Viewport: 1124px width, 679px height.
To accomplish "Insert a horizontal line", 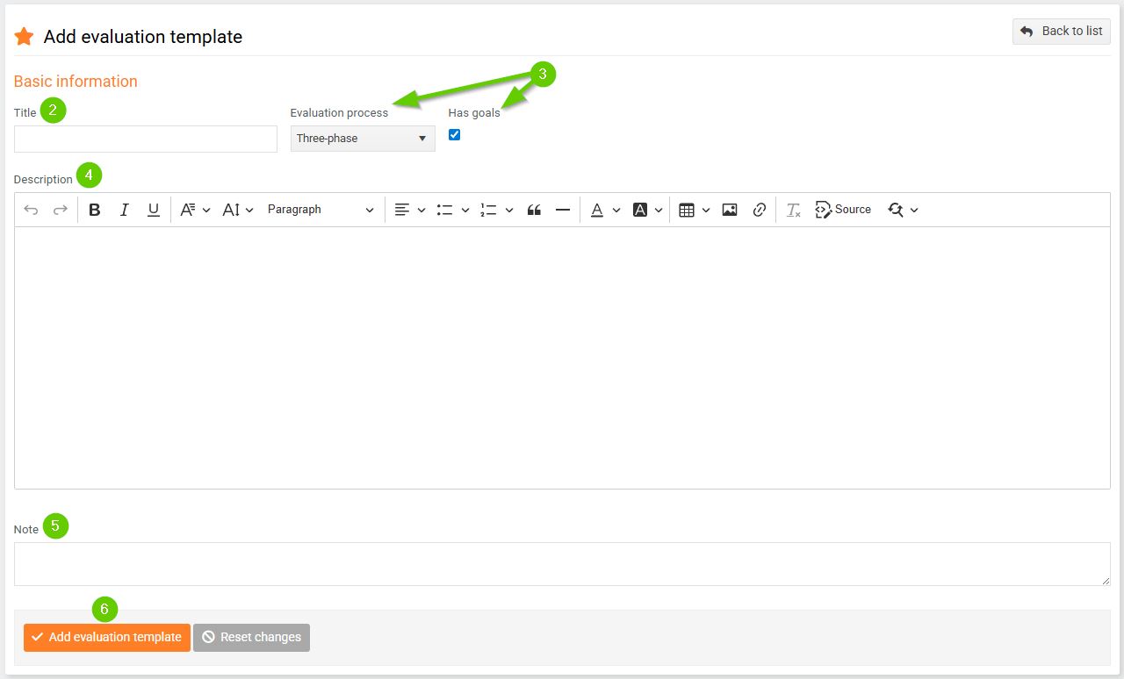I will point(563,210).
